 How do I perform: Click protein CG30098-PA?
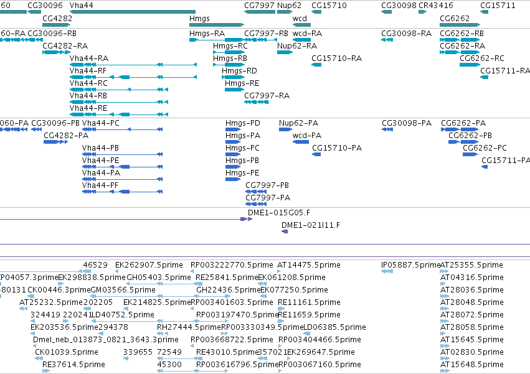coord(387,129)
